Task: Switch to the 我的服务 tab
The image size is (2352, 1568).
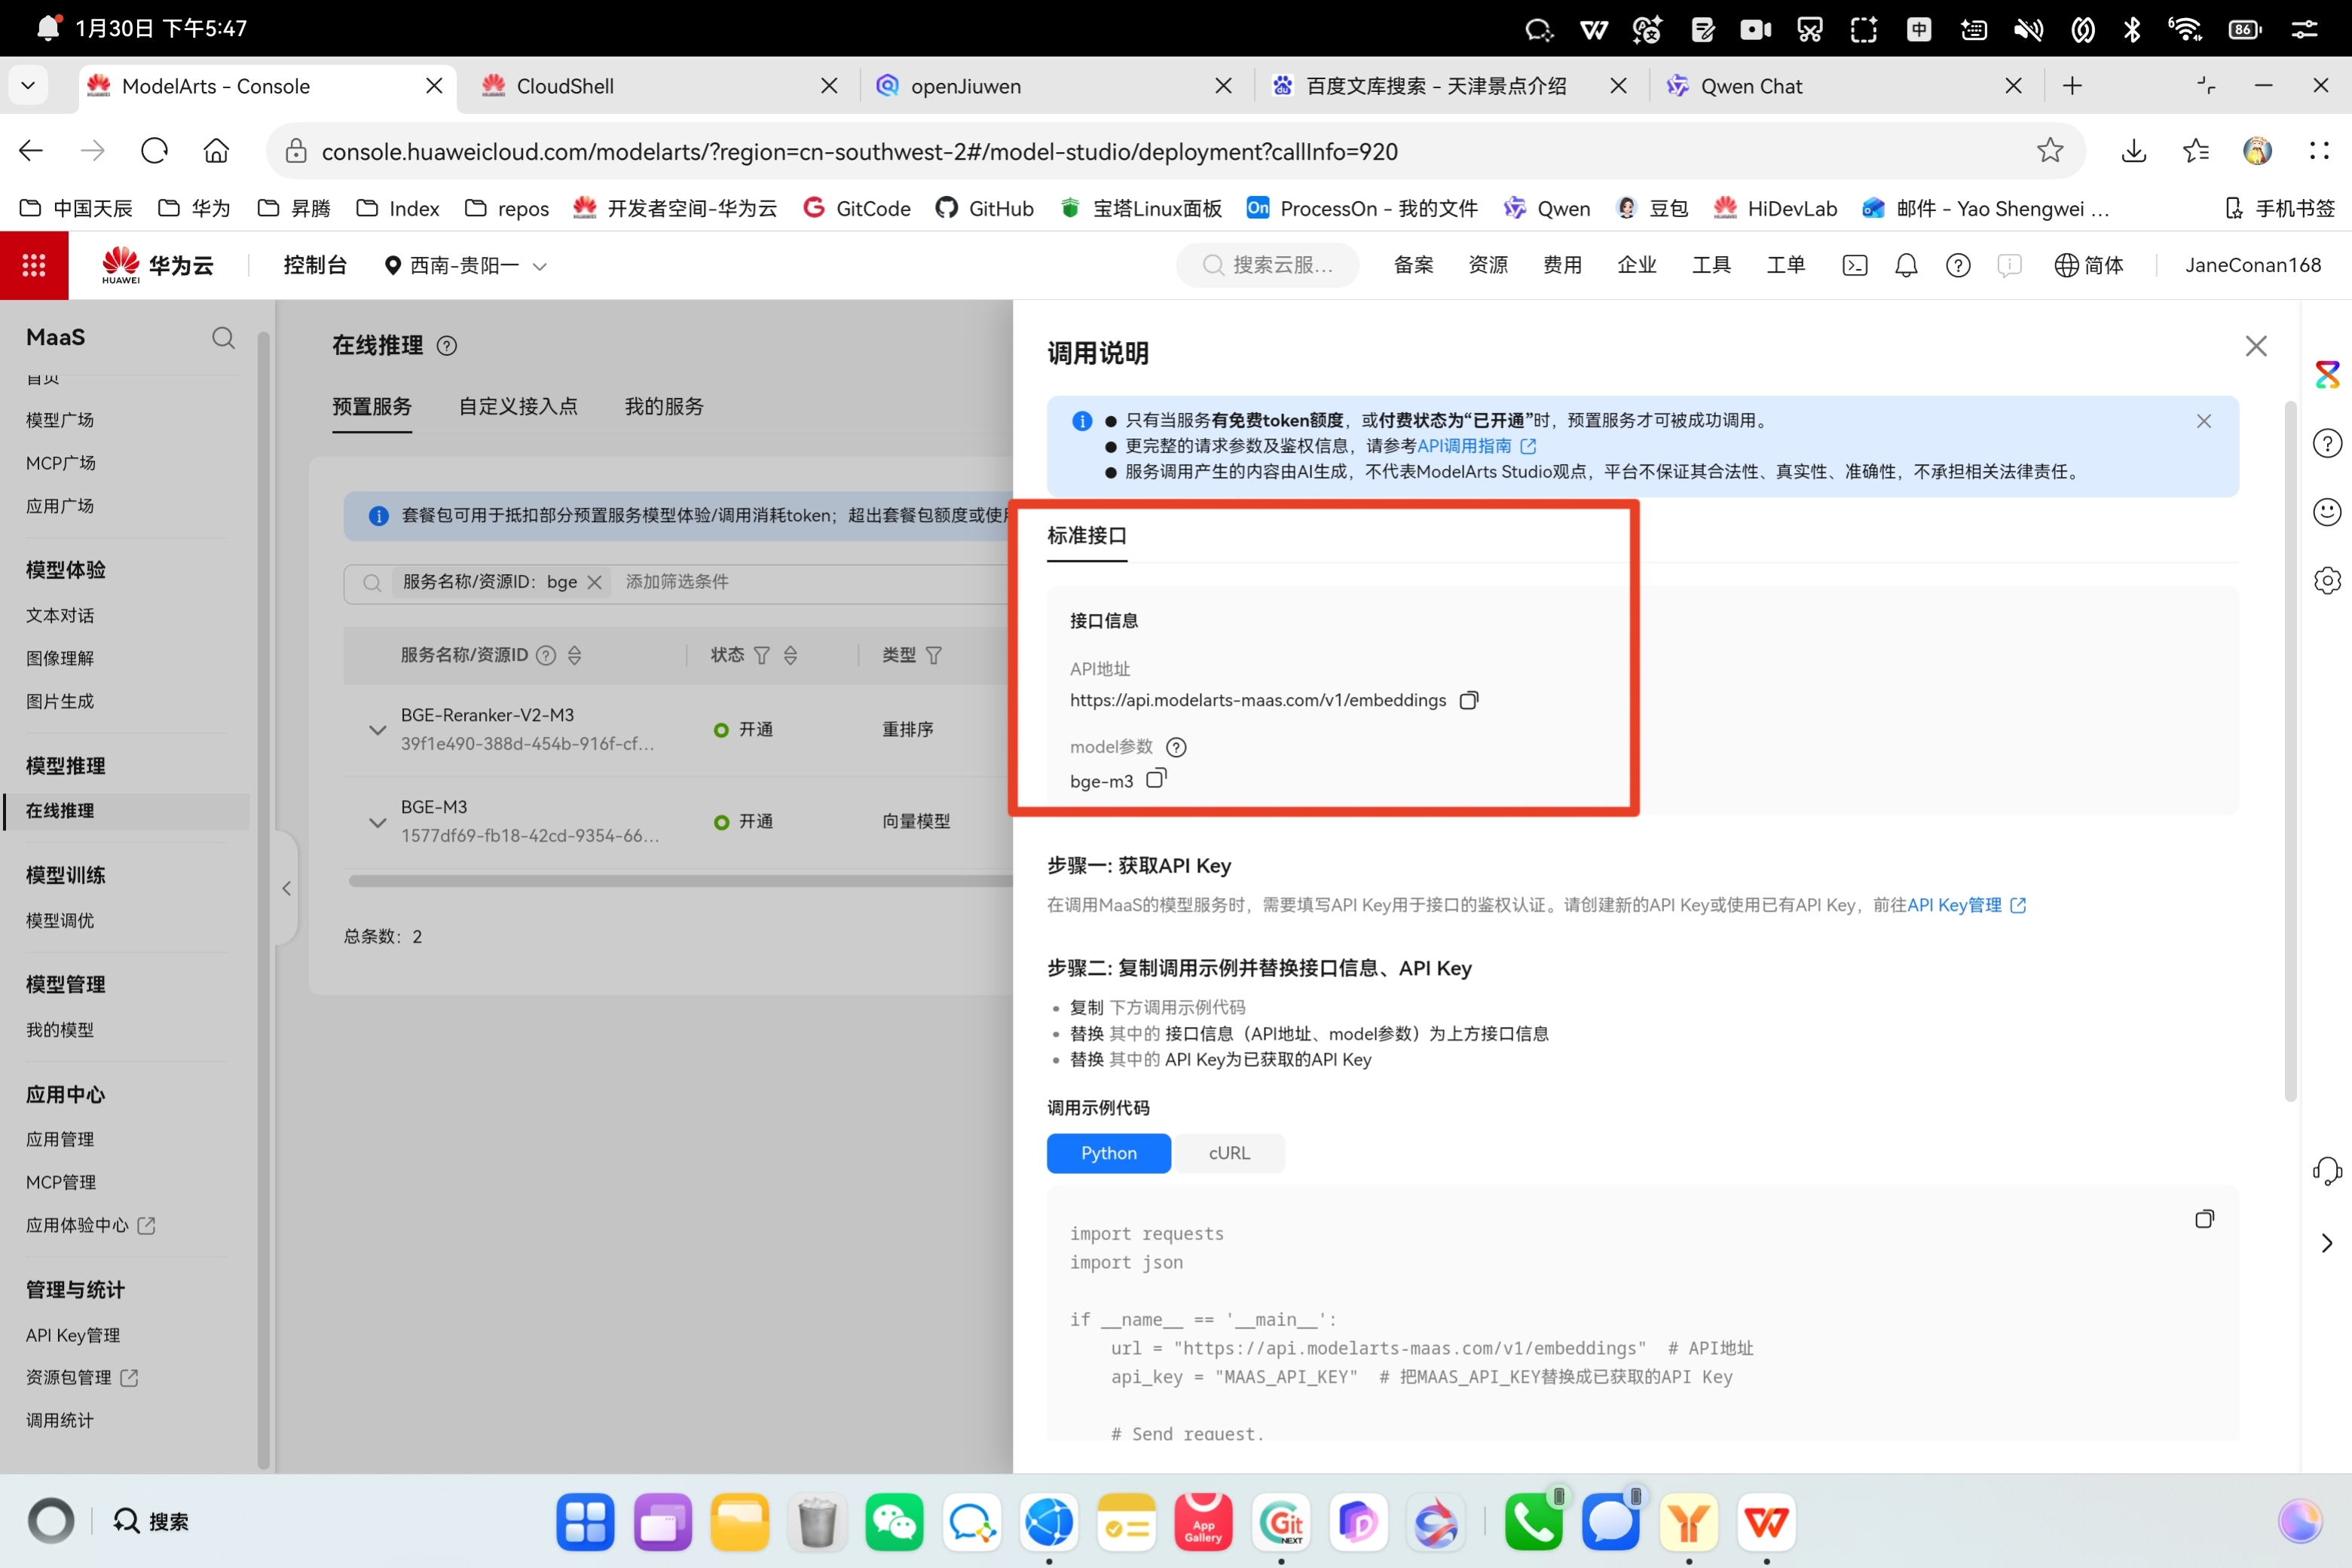Action: tap(664, 406)
